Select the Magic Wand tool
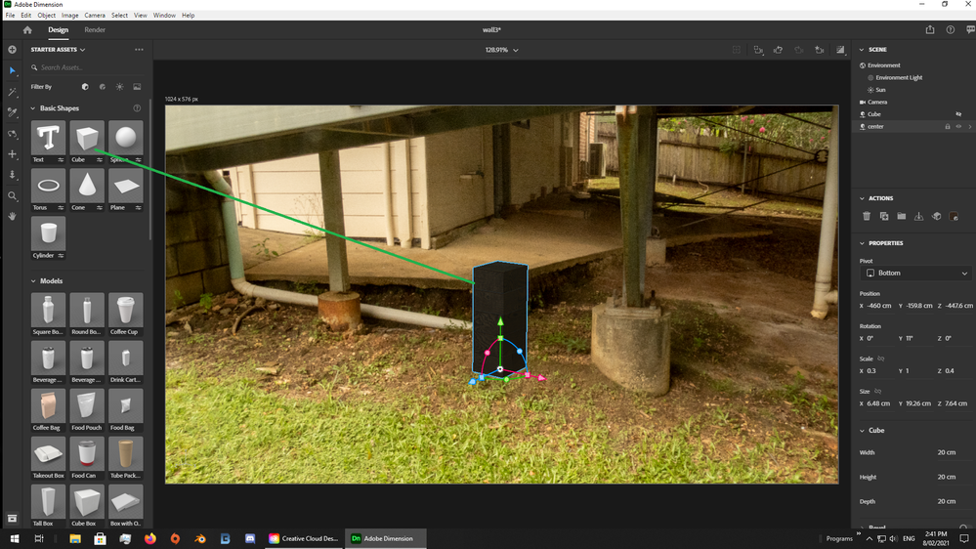Screen dimensions: 976x549 coord(12,92)
